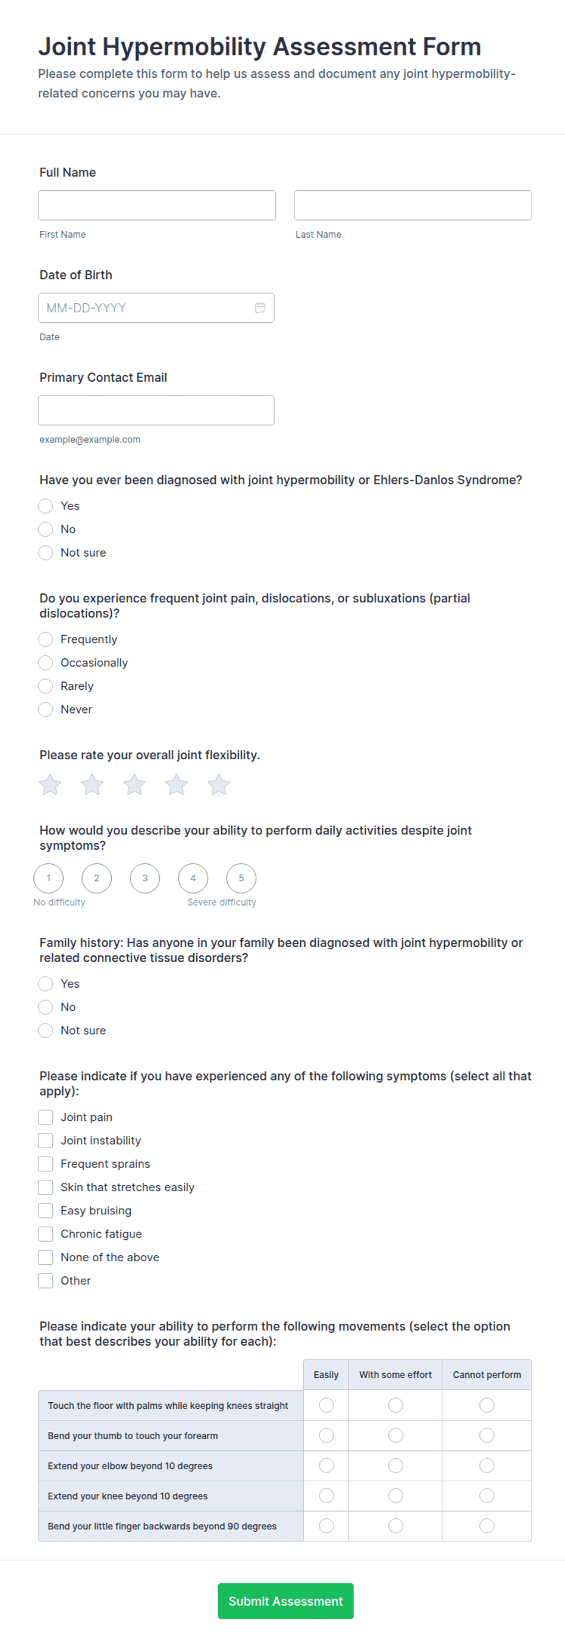This screenshot has height=1649, width=565.
Task: Select scale value 3 for daily activities
Action: coord(145,878)
